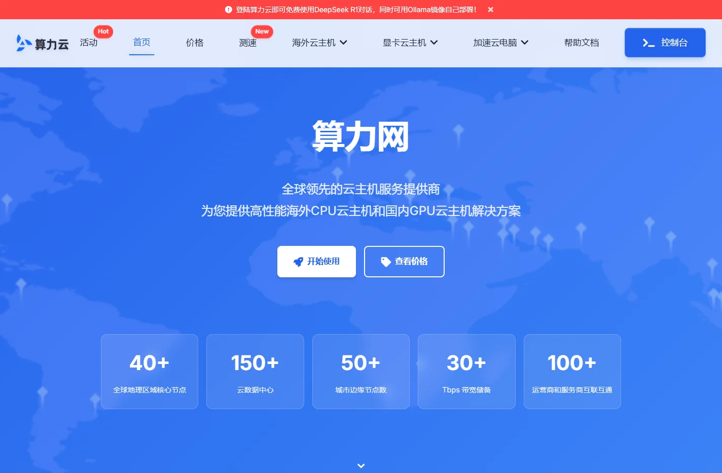
Task: Open the 测速 page
Action: [x=248, y=43]
